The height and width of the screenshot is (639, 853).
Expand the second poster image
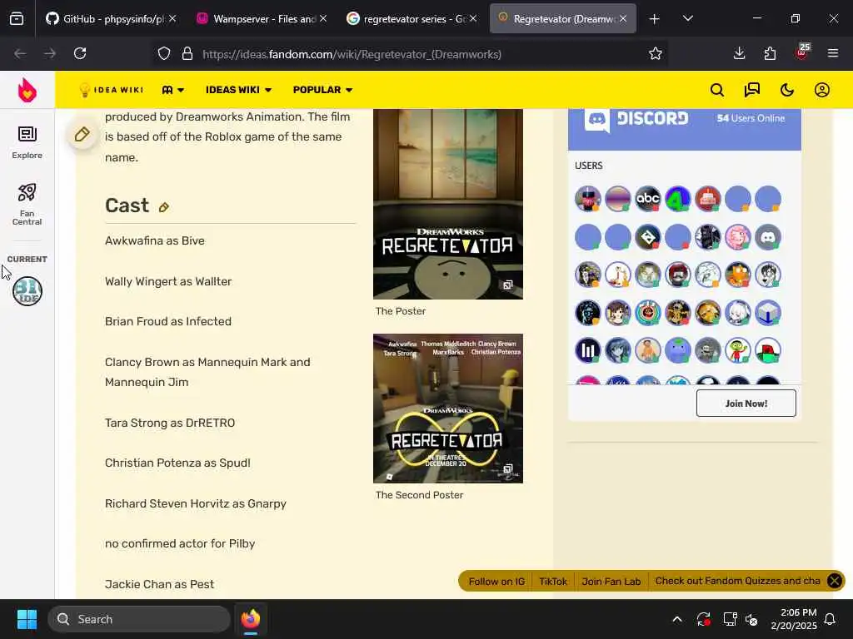pyautogui.click(x=507, y=468)
